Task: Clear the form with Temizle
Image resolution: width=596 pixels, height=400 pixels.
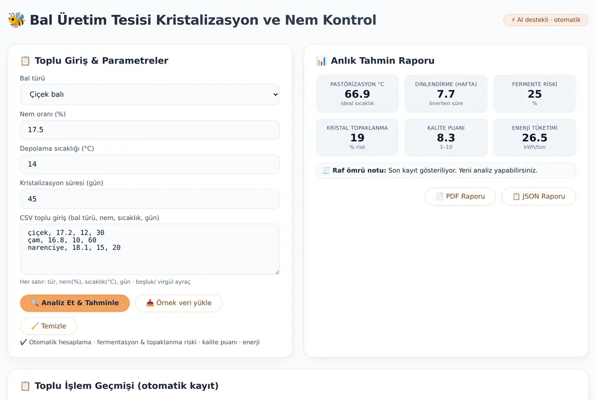Action: 49,326
